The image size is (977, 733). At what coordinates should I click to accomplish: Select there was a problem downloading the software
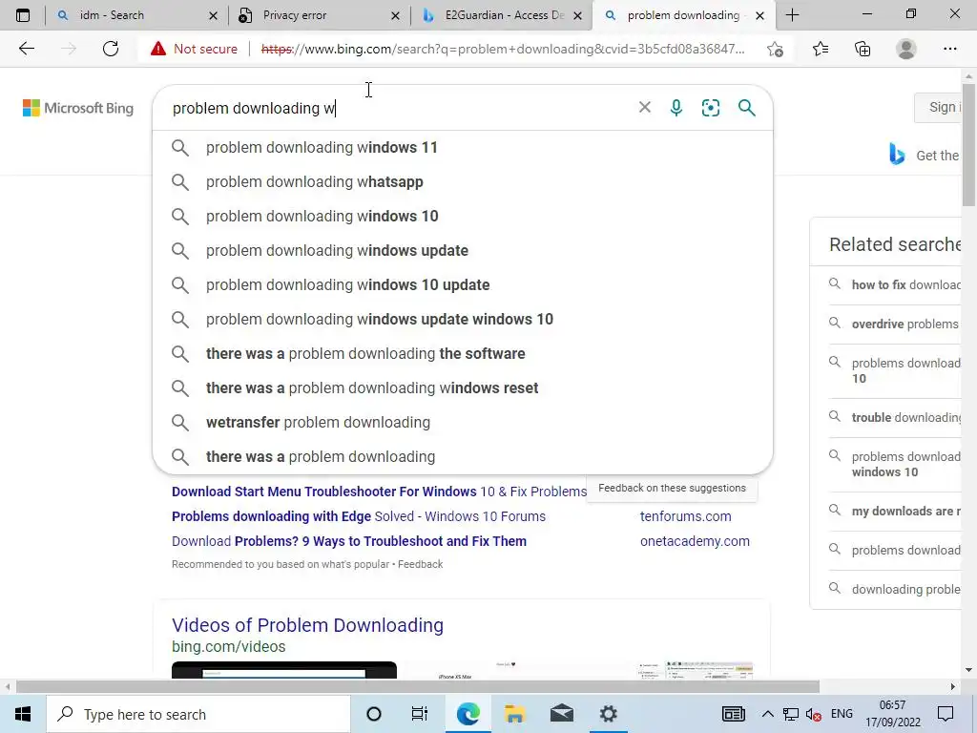(463, 353)
